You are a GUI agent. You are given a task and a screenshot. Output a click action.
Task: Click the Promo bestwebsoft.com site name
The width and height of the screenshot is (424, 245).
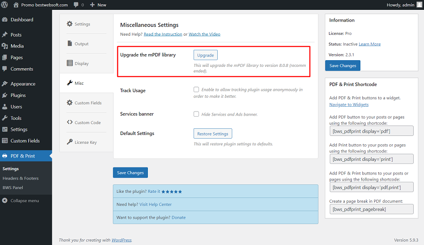[45, 5]
